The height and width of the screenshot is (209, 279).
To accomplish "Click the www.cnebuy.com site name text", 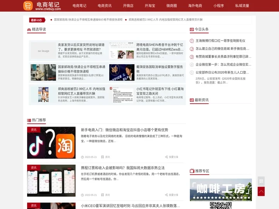I will (x=48, y=9).
